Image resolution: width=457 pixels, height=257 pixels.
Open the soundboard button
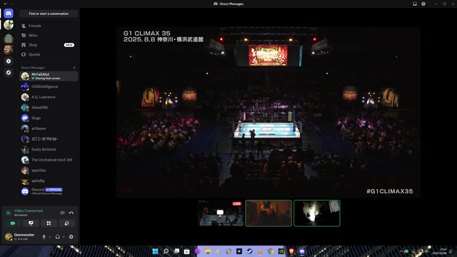point(66,223)
